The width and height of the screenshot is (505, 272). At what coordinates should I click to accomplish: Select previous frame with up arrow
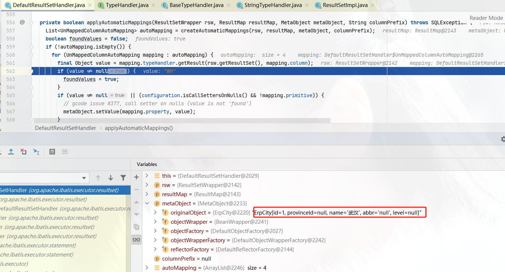[x=98, y=178]
